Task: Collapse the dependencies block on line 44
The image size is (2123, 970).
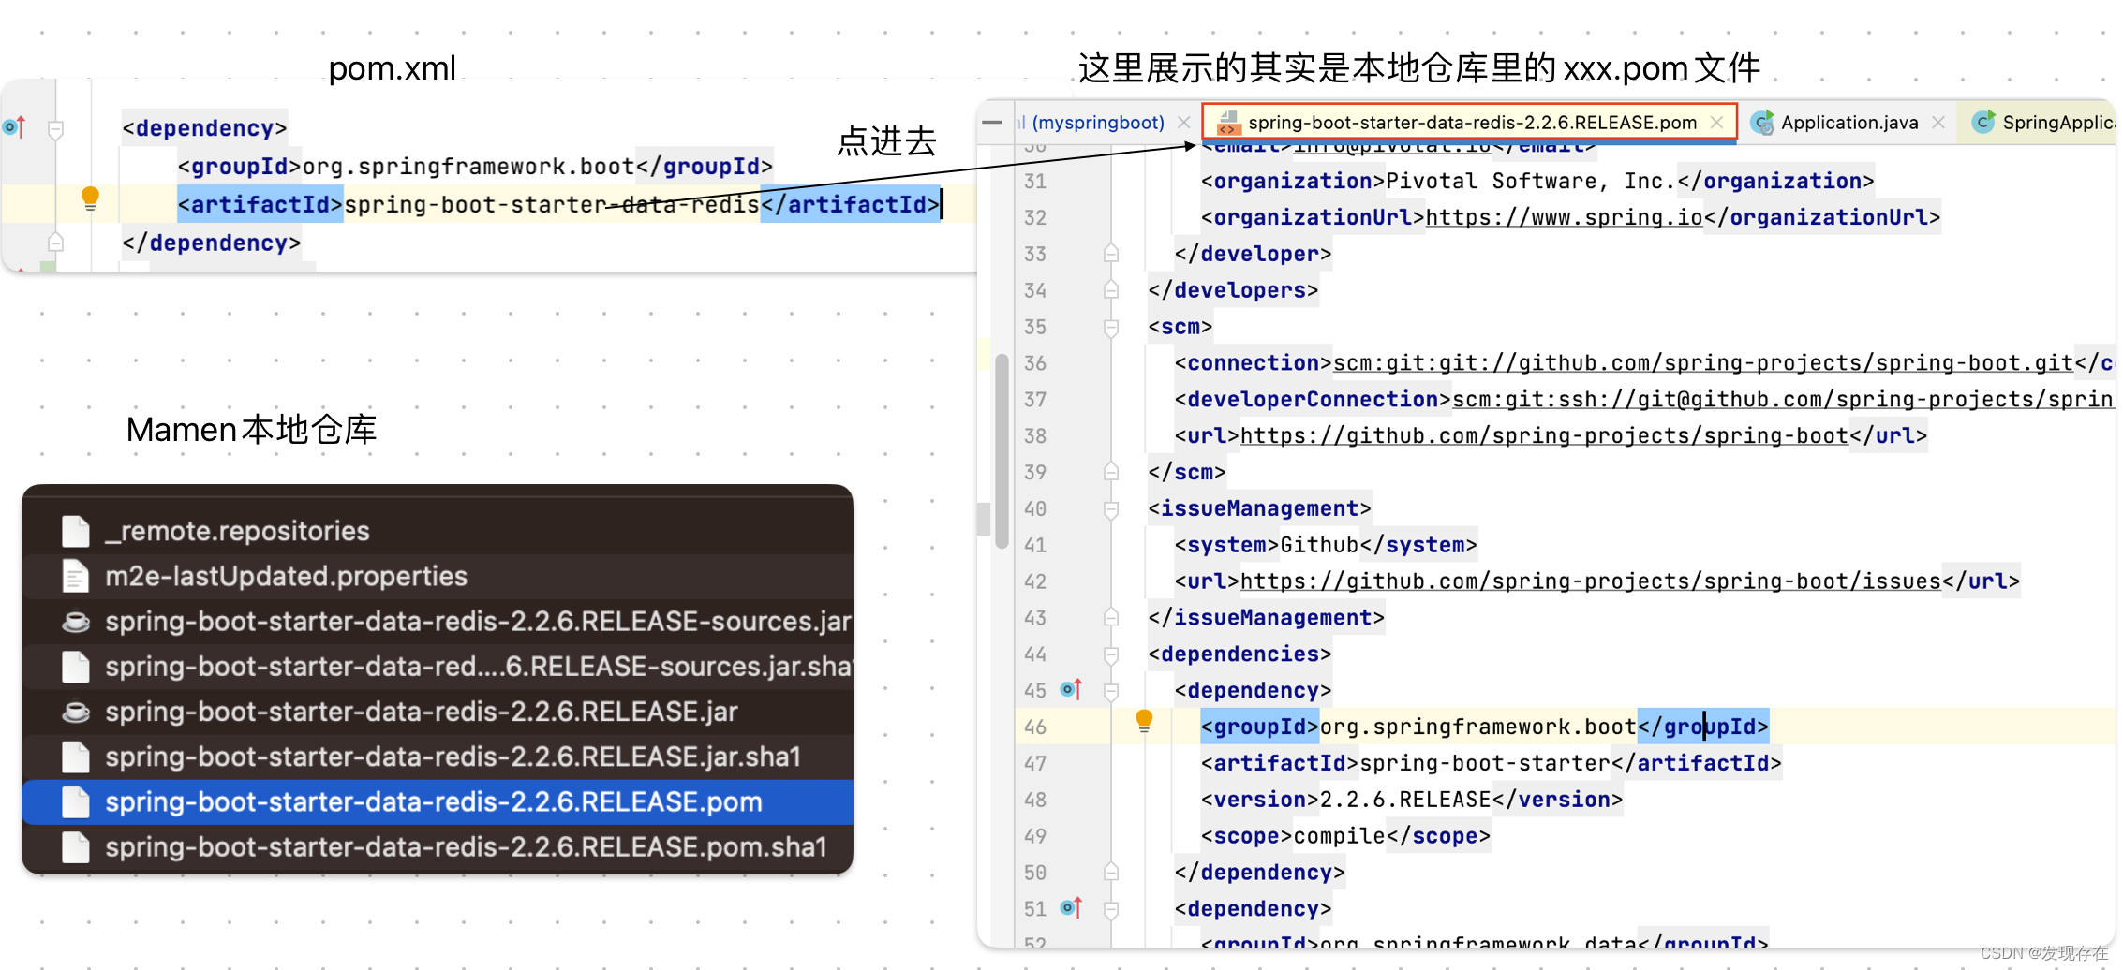Action: pos(1111,654)
